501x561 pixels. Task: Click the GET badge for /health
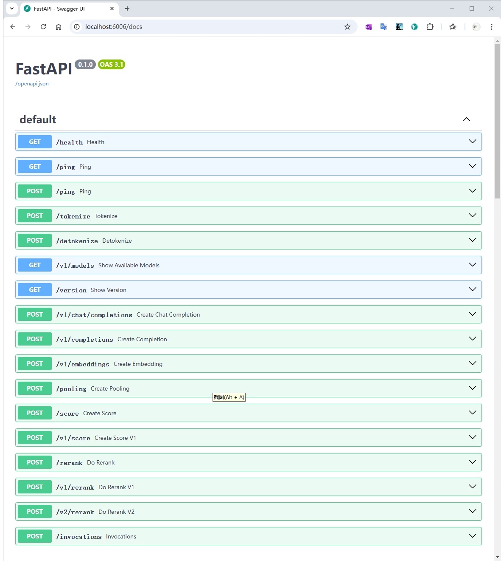tap(35, 142)
